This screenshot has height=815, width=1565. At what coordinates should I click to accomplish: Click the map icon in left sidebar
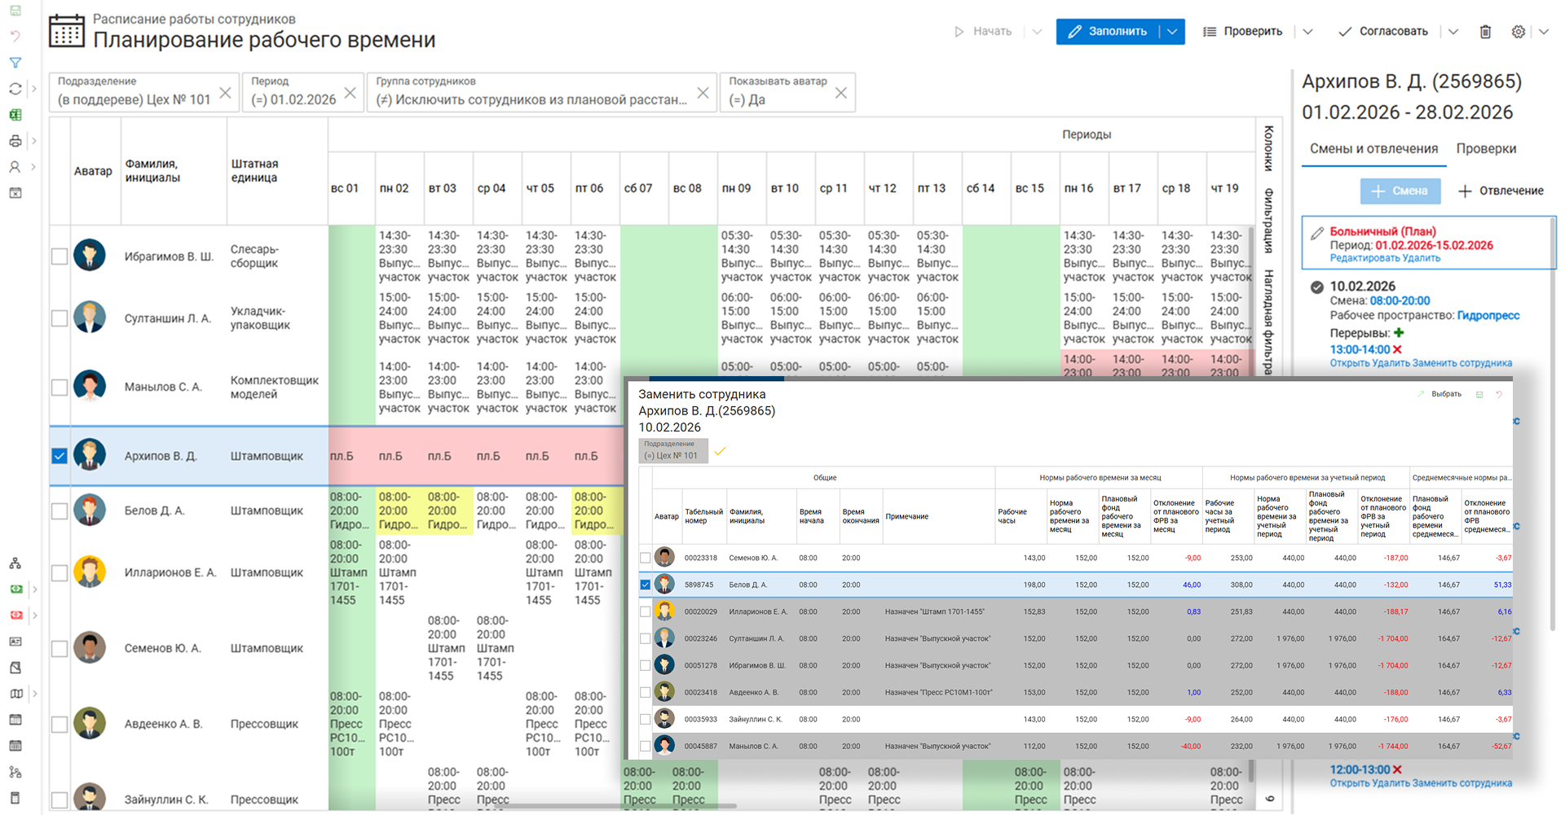15,694
